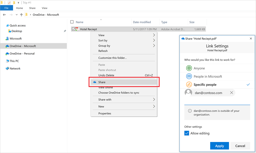Screen dimensions: 256x153
Task: Click the Network icon in navigation pane
Action: click(7, 68)
